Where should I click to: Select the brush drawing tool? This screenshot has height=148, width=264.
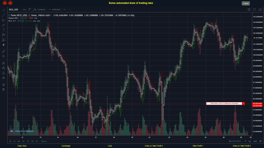coord(4,25)
